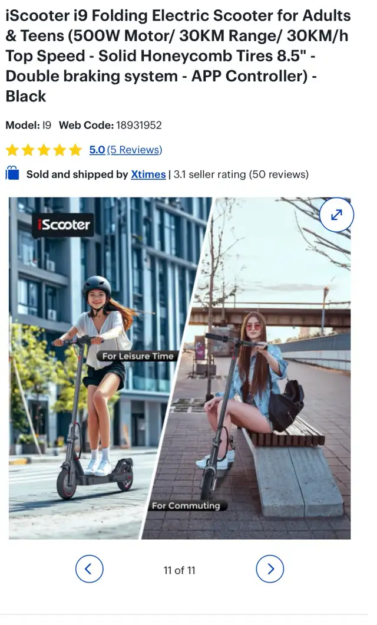The height and width of the screenshot is (625, 377).
Task: Open the 5 Reviews link
Action: pyautogui.click(x=134, y=150)
